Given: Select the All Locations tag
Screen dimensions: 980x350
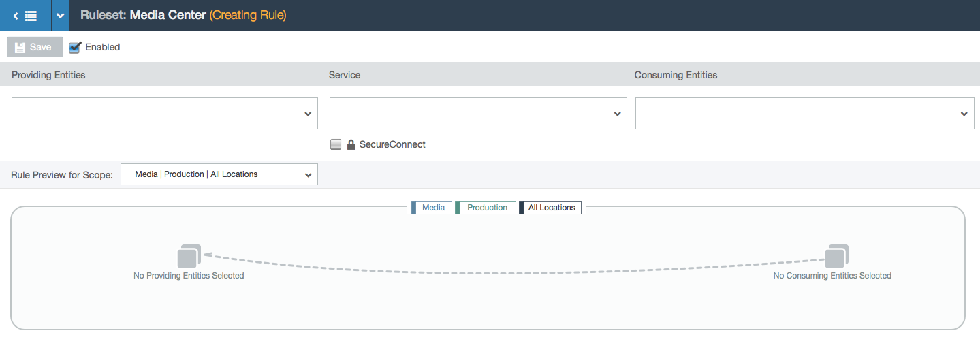Looking at the screenshot, I should click(x=550, y=208).
